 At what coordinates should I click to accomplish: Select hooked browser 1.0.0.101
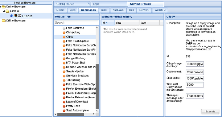pyautogui.click(x=26, y=16)
